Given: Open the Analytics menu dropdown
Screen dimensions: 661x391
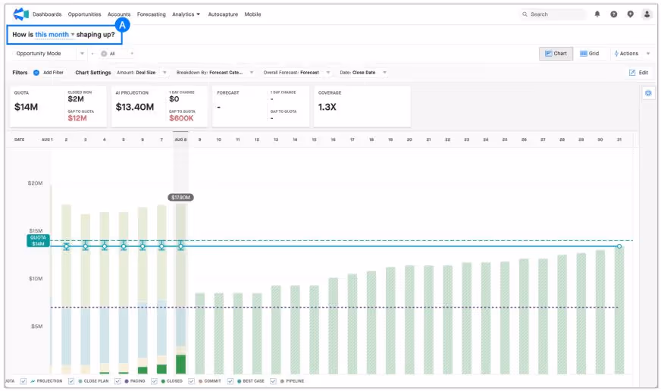Looking at the screenshot, I should 186,14.
